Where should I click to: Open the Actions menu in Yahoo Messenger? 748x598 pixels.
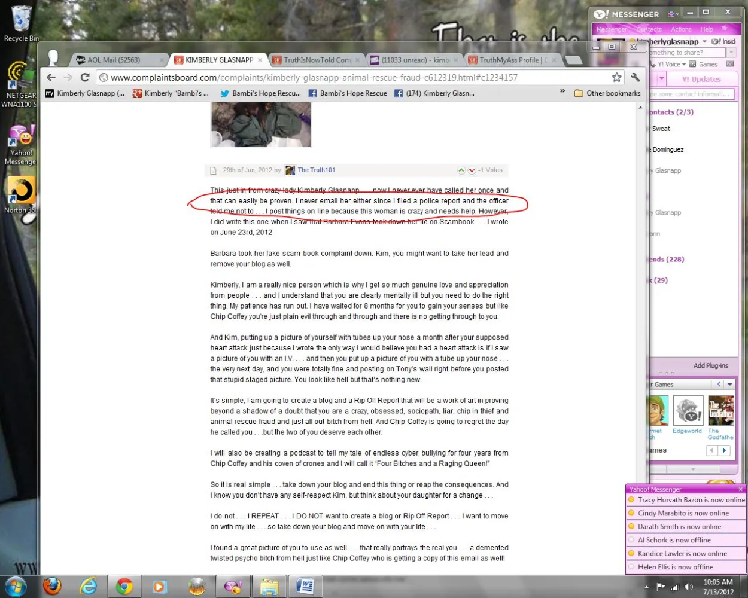tap(681, 29)
